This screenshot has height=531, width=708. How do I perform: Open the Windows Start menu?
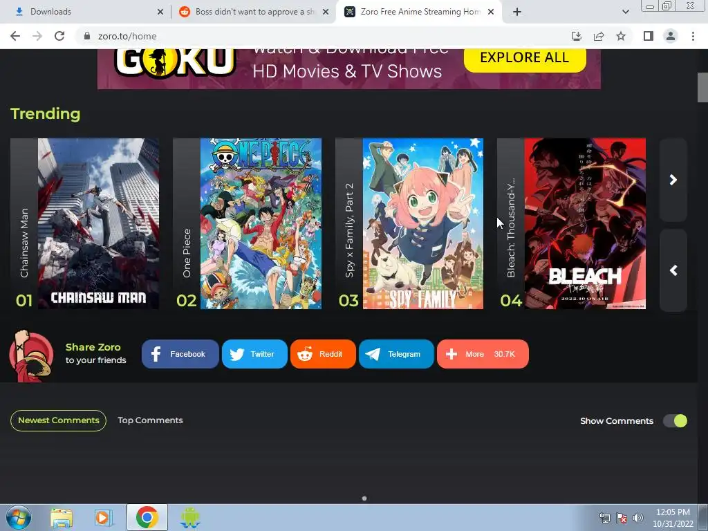[19, 517]
